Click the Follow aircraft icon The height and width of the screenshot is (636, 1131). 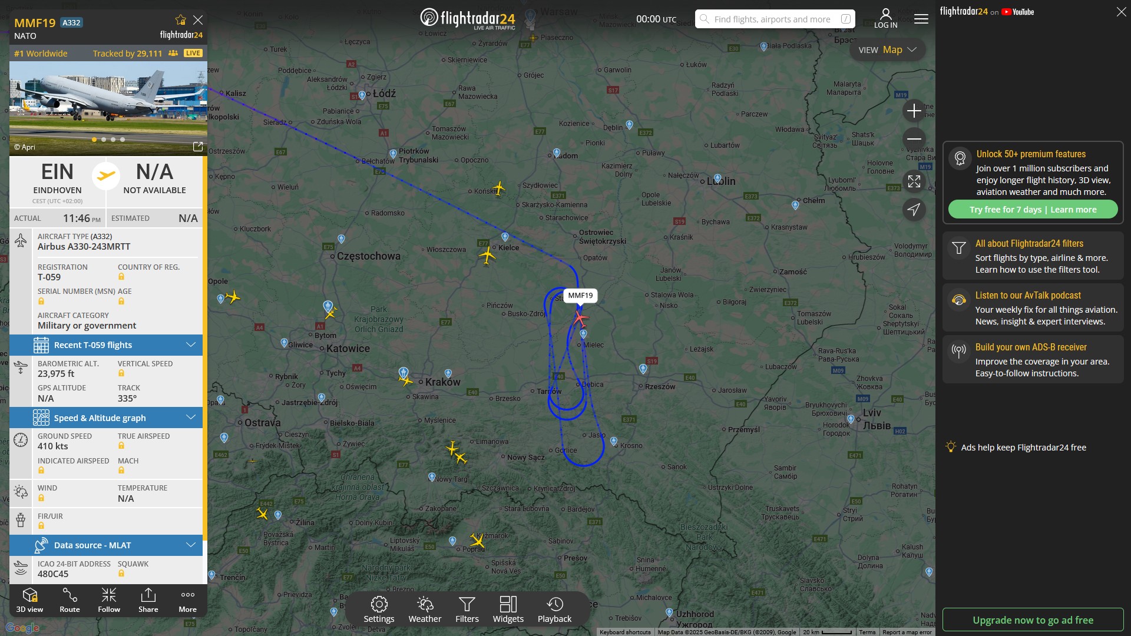(109, 600)
